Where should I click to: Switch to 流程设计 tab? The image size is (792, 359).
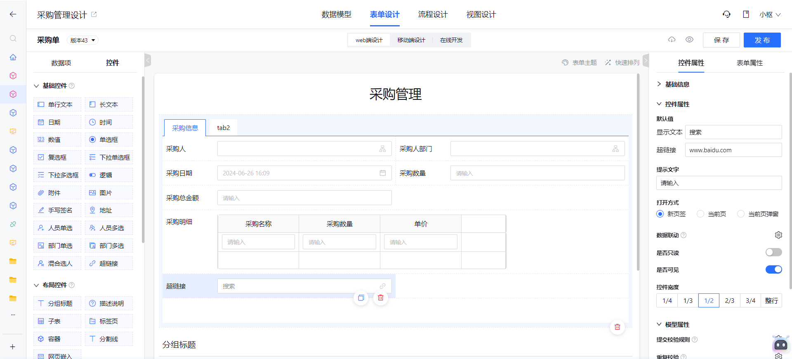[x=433, y=14]
